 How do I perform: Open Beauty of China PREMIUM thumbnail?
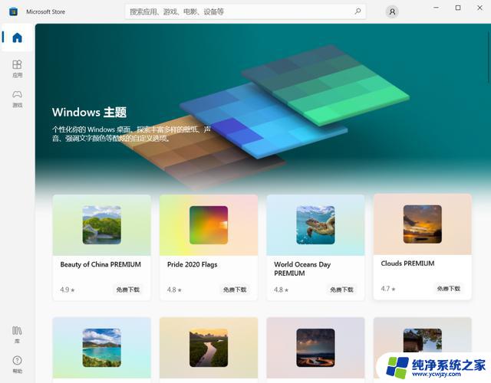coord(102,224)
